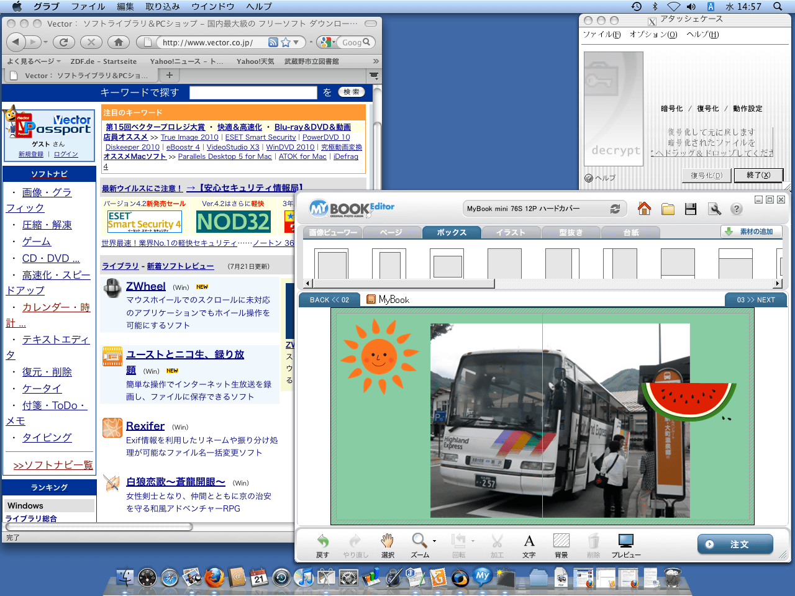Image resolution: width=795 pixels, height=596 pixels.
Task: Click the 検索 button on the Vector page
Action: 351,92
